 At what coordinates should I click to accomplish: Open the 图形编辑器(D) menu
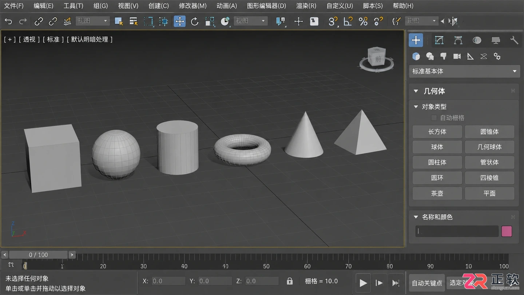click(x=266, y=6)
